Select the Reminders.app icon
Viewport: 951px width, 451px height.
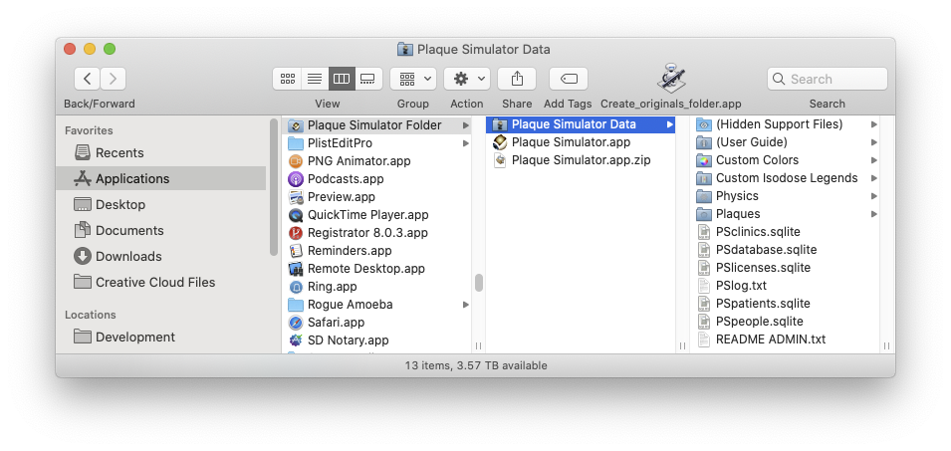[x=296, y=250]
